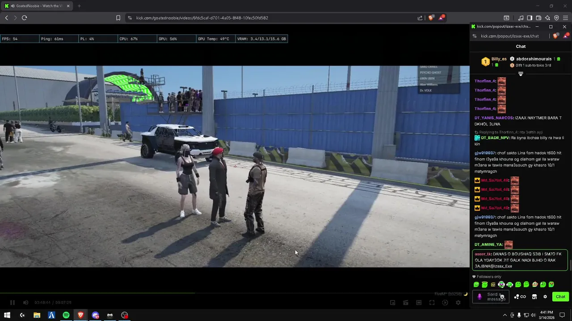
Task: Toggle theater mode in video player
Action: (419, 302)
